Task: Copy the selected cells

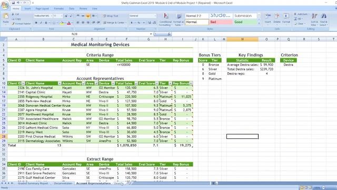Action: [16, 19]
